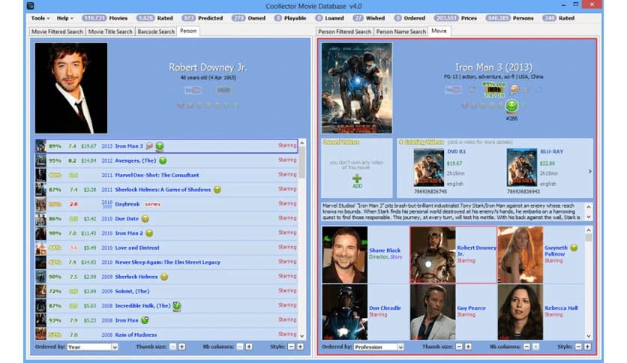The height and width of the screenshot is (363, 627).
Task: Click yellow smiley next to Gwyneth Paltrow
Action: pos(574,247)
